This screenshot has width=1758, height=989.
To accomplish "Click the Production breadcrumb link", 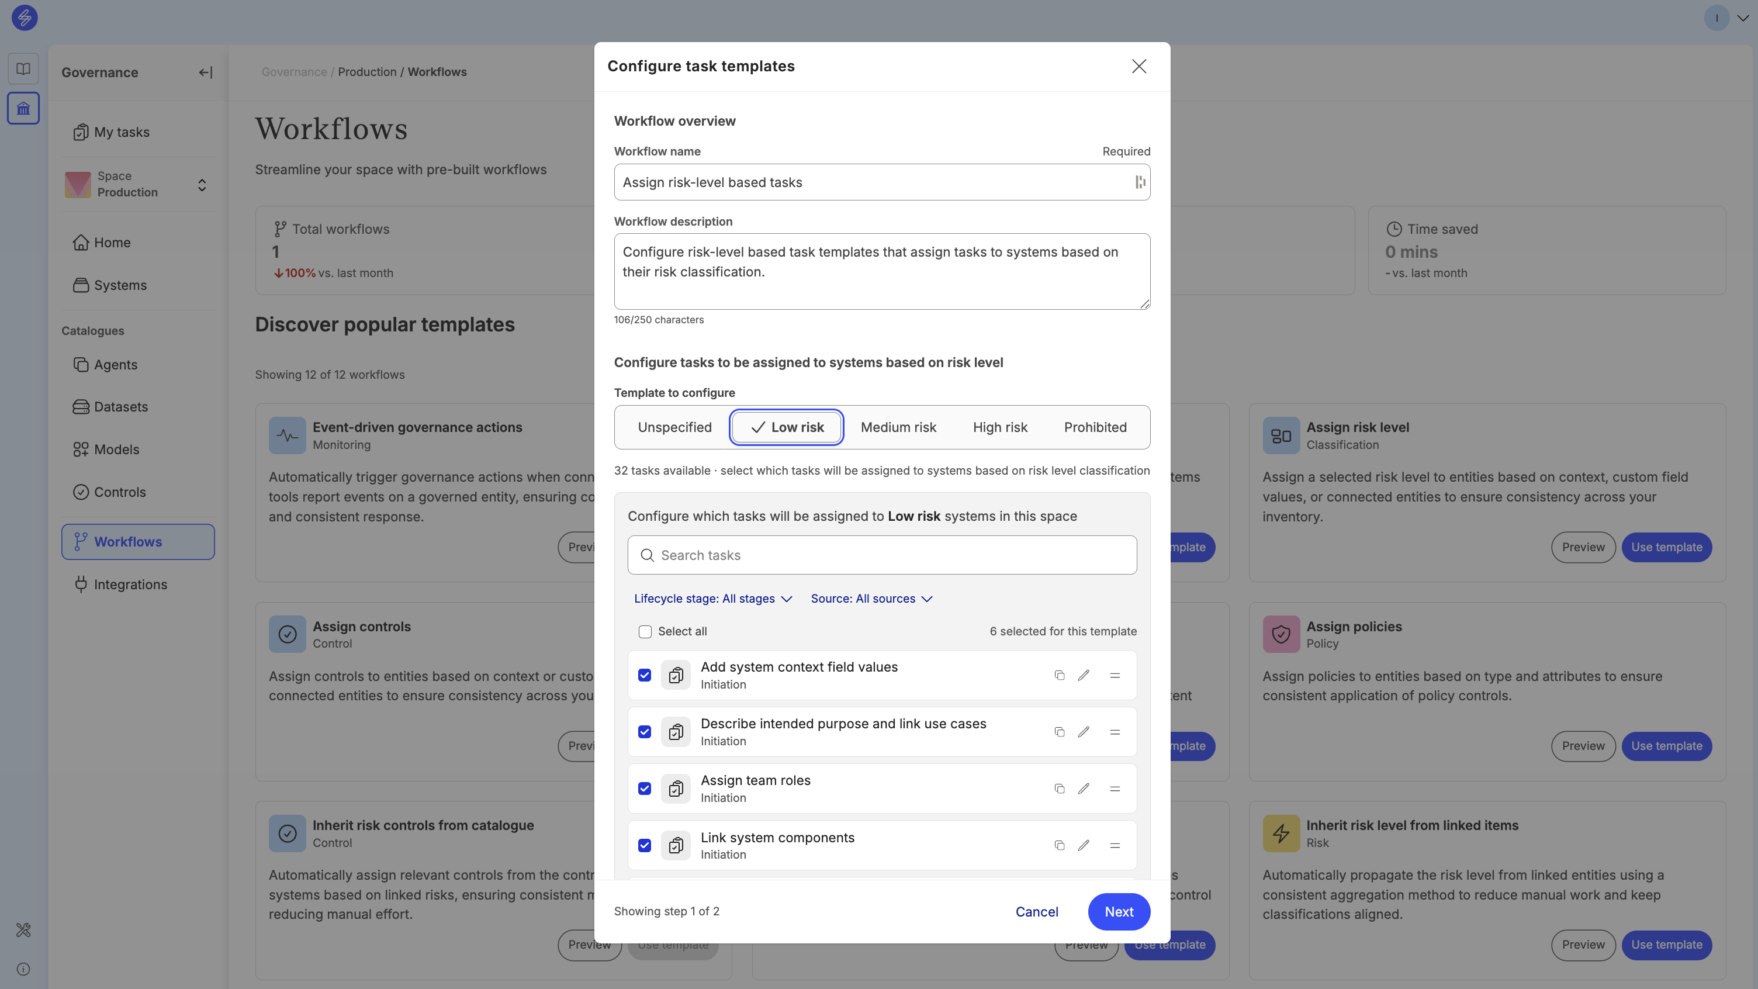I will coord(367,72).
